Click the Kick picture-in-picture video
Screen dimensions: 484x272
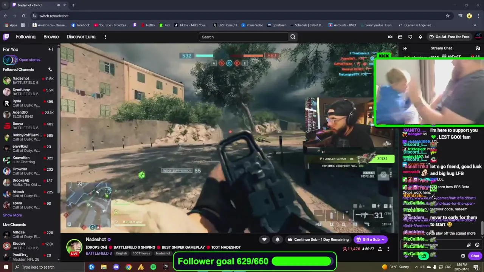tap(429, 92)
